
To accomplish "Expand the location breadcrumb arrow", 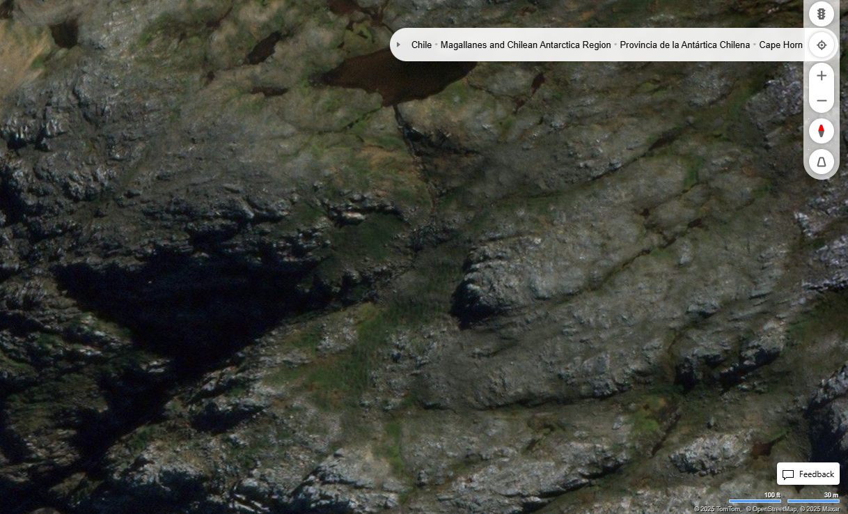I will coord(398,45).
